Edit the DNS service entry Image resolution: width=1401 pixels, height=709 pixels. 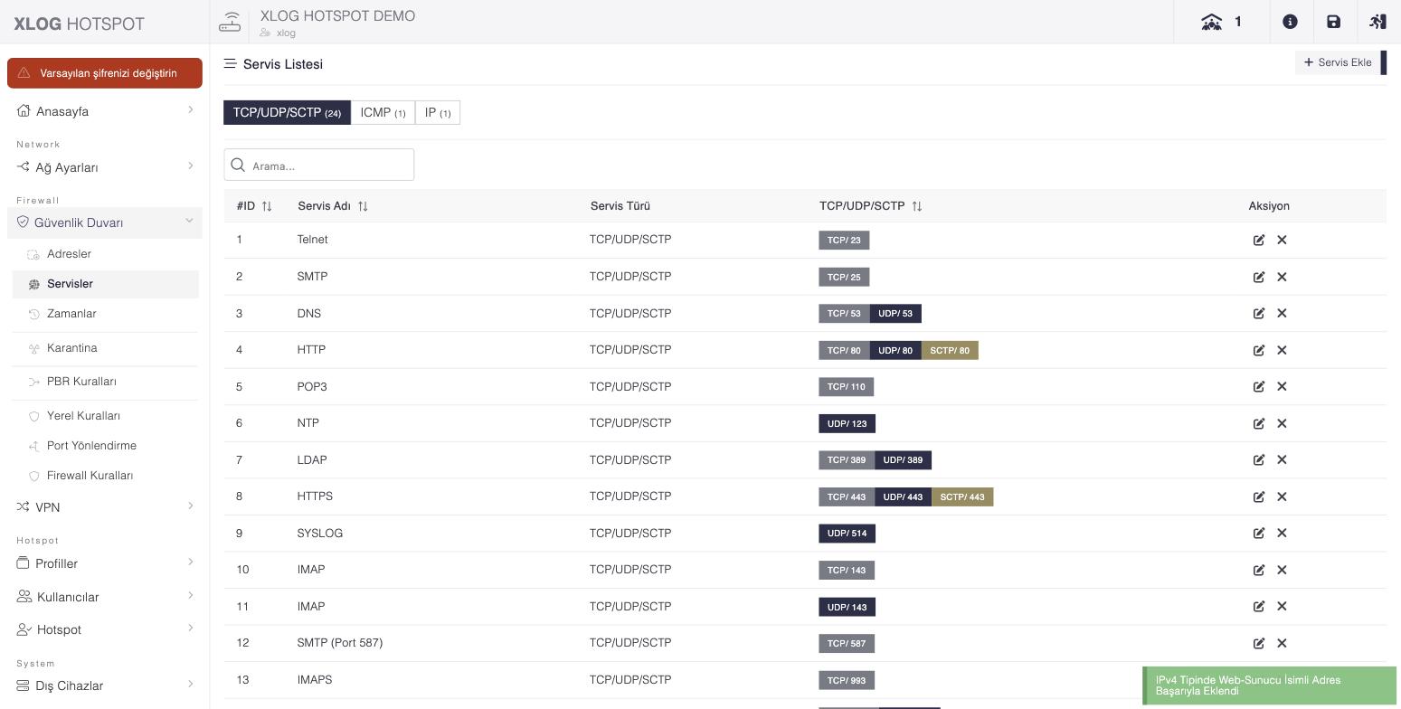[x=1258, y=313]
